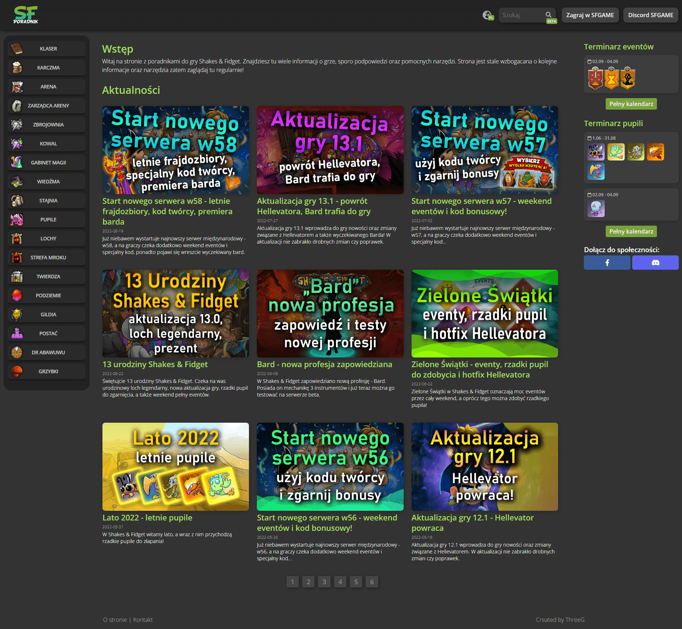Open the Kontakt footer link

[x=143, y=620]
